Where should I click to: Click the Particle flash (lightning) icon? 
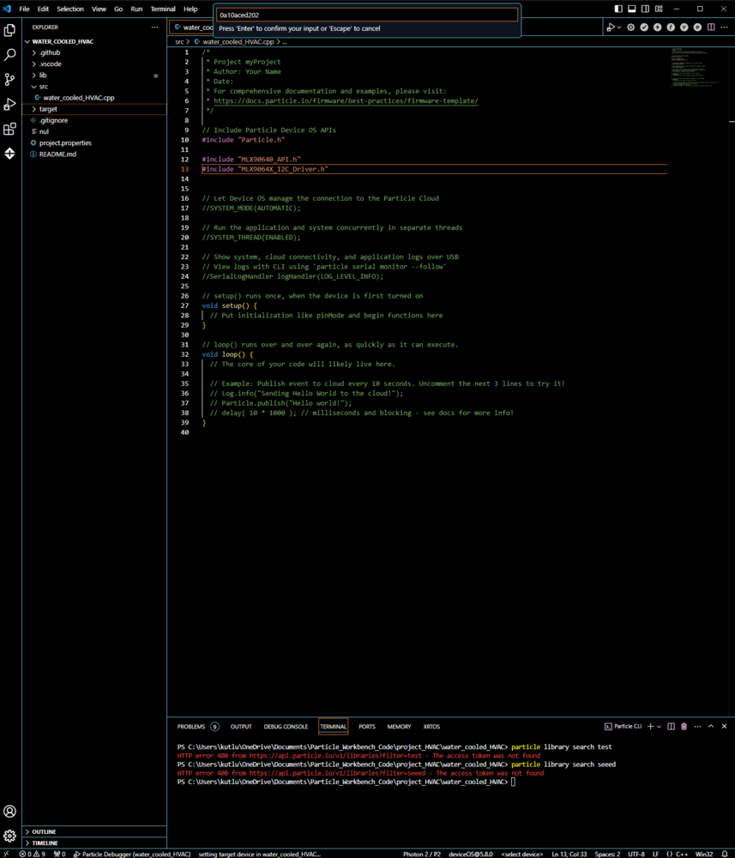pos(658,27)
